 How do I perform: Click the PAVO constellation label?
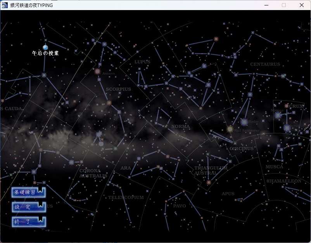click(x=180, y=206)
